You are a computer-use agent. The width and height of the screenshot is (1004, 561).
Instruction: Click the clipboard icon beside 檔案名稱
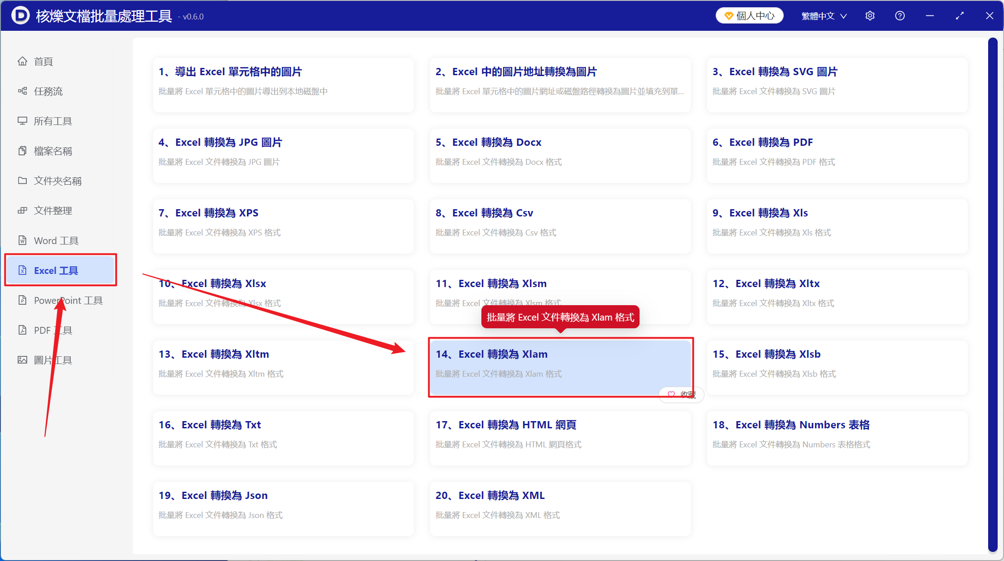[22, 151]
